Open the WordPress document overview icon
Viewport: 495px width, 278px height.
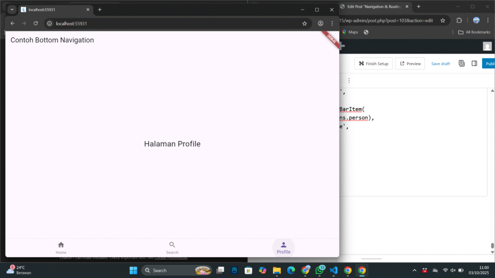click(462, 63)
